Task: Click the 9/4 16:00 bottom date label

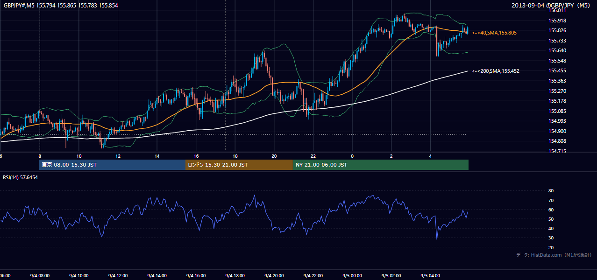Action: [196, 276]
